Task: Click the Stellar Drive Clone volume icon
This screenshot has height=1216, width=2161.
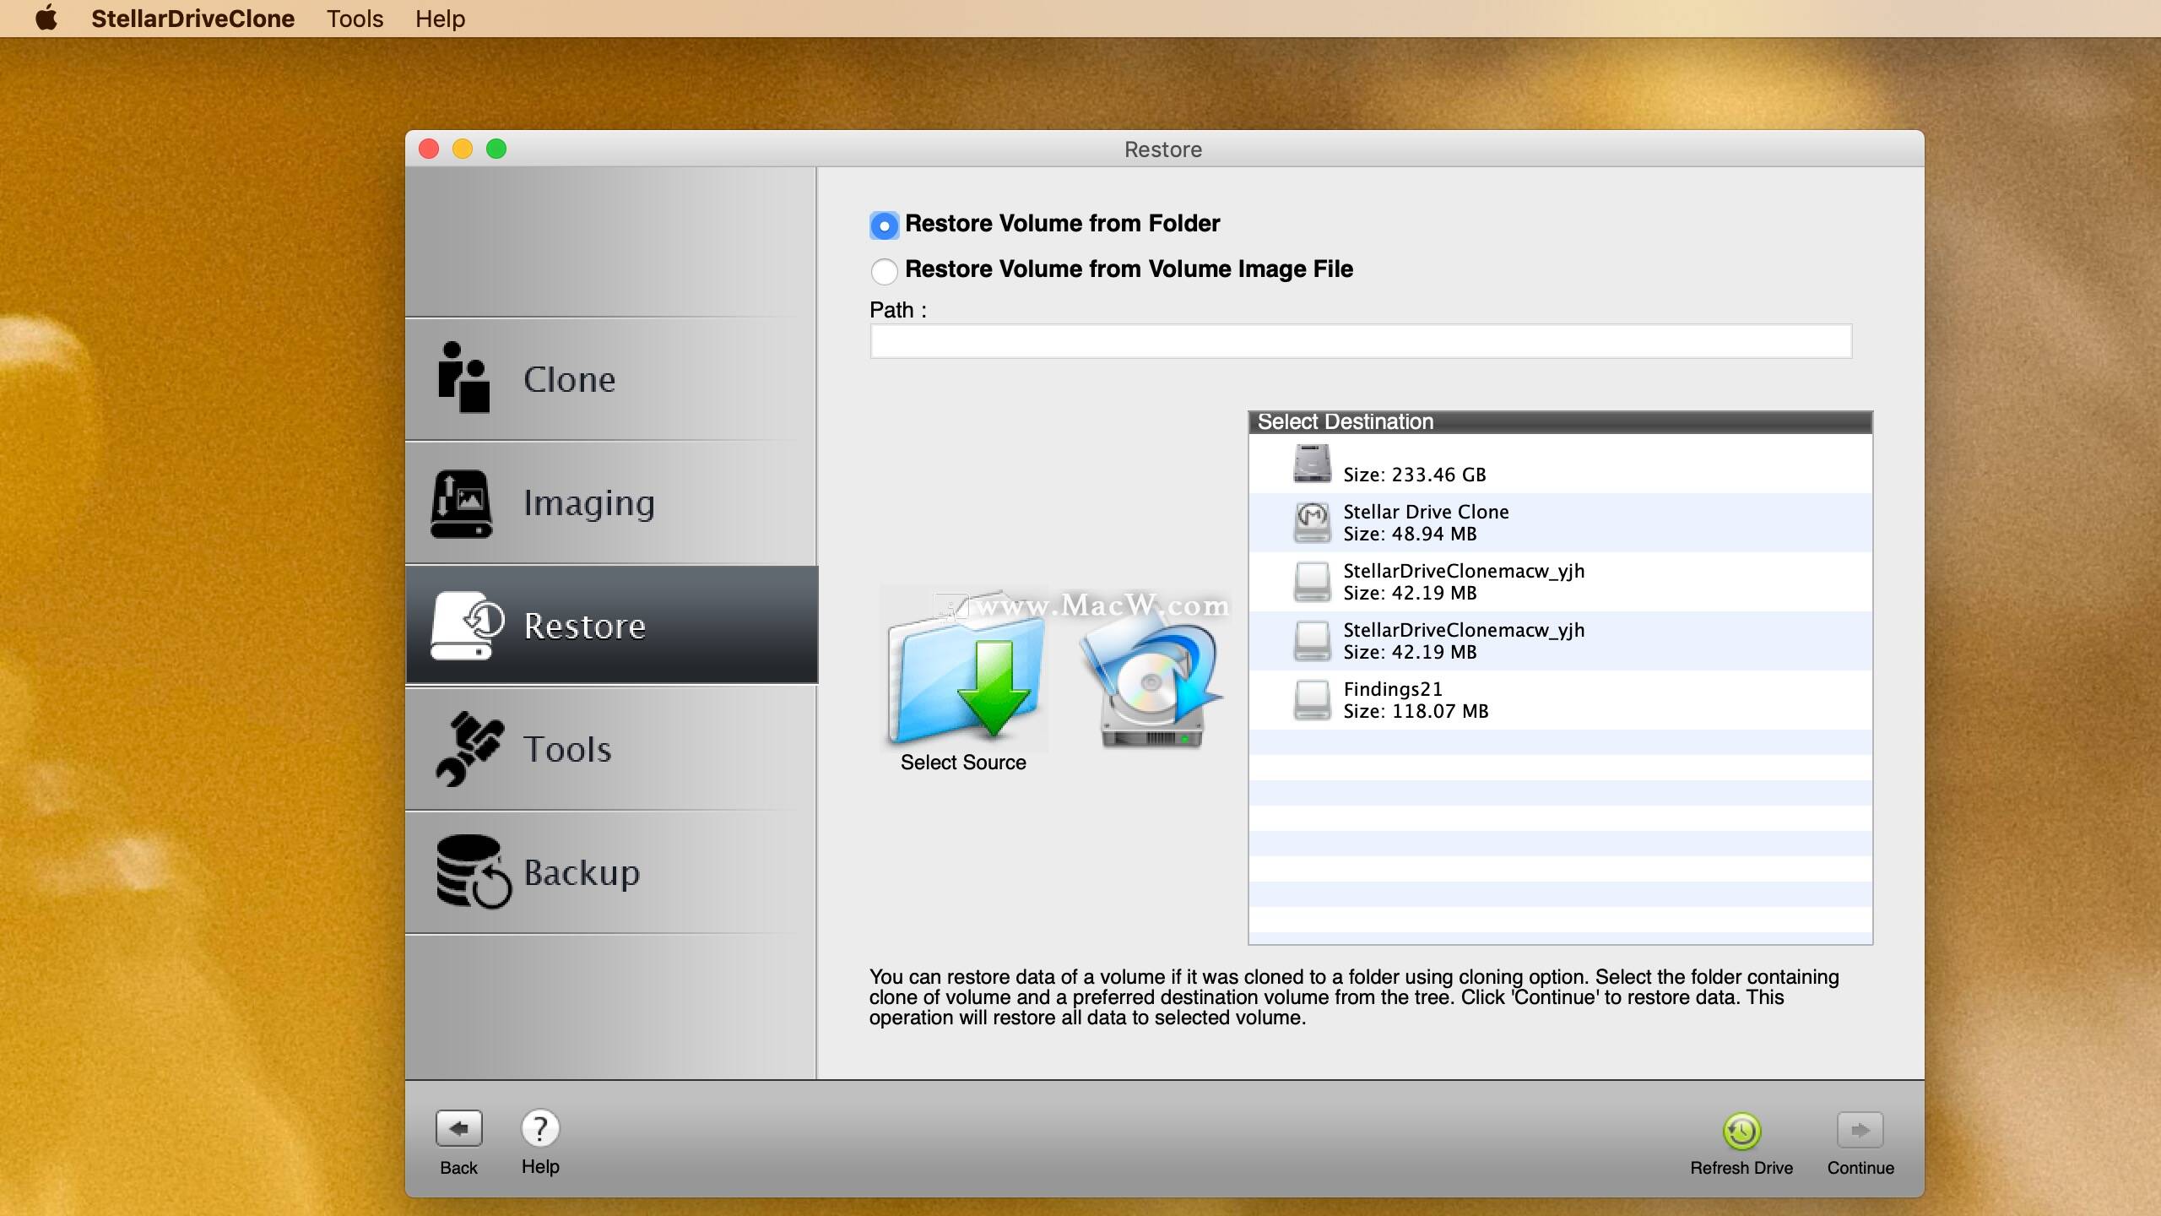Action: (1312, 522)
